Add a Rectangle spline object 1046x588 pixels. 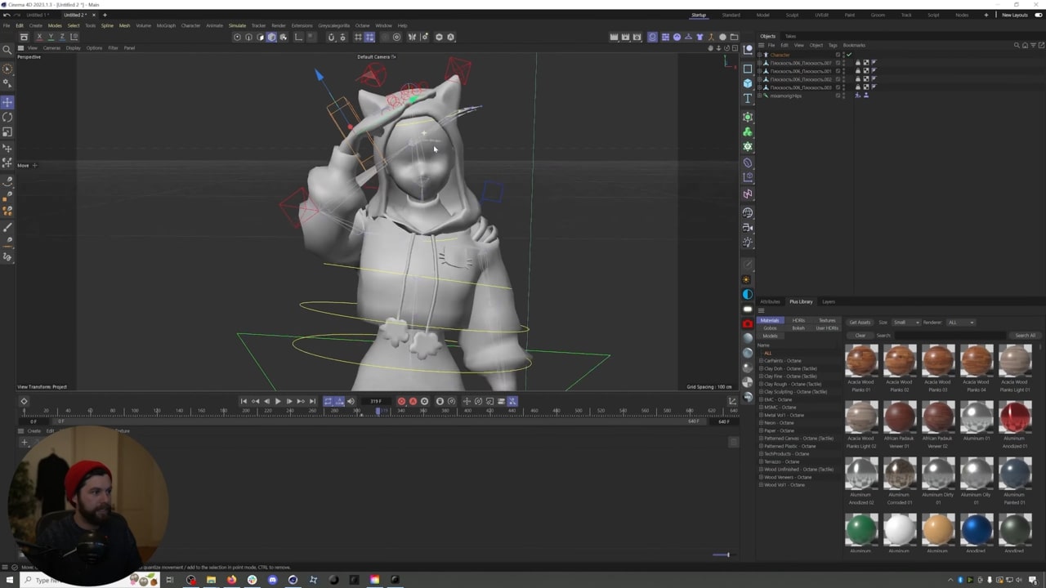748,69
